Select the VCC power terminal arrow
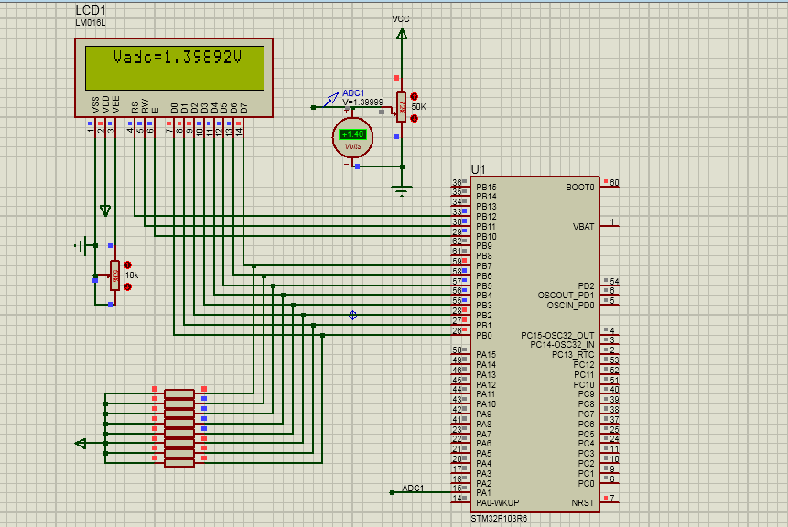Image resolution: width=788 pixels, height=527 pixels. pos(402,34)
